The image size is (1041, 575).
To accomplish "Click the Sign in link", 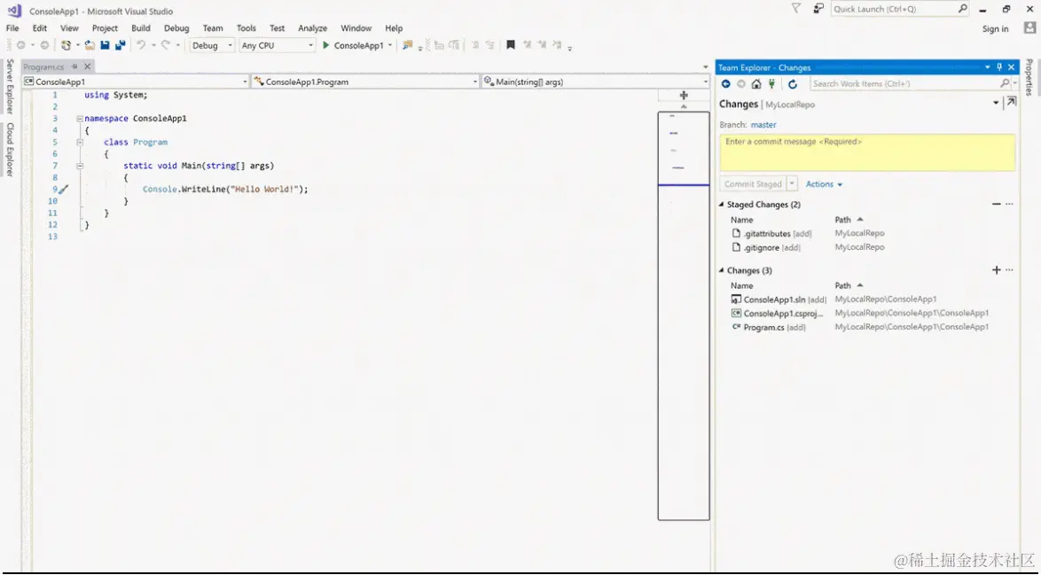I will coord(995,28).
